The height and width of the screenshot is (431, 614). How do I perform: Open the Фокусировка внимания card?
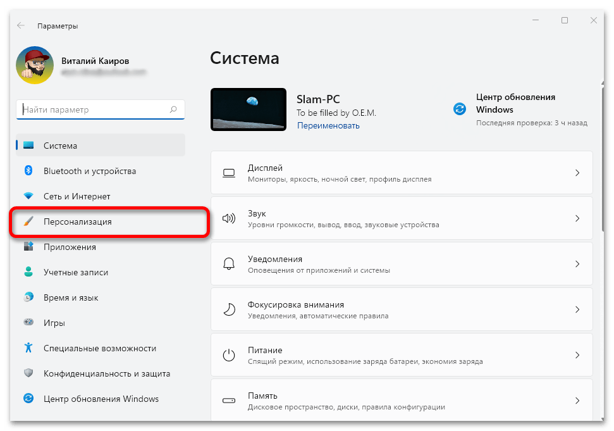402,309
